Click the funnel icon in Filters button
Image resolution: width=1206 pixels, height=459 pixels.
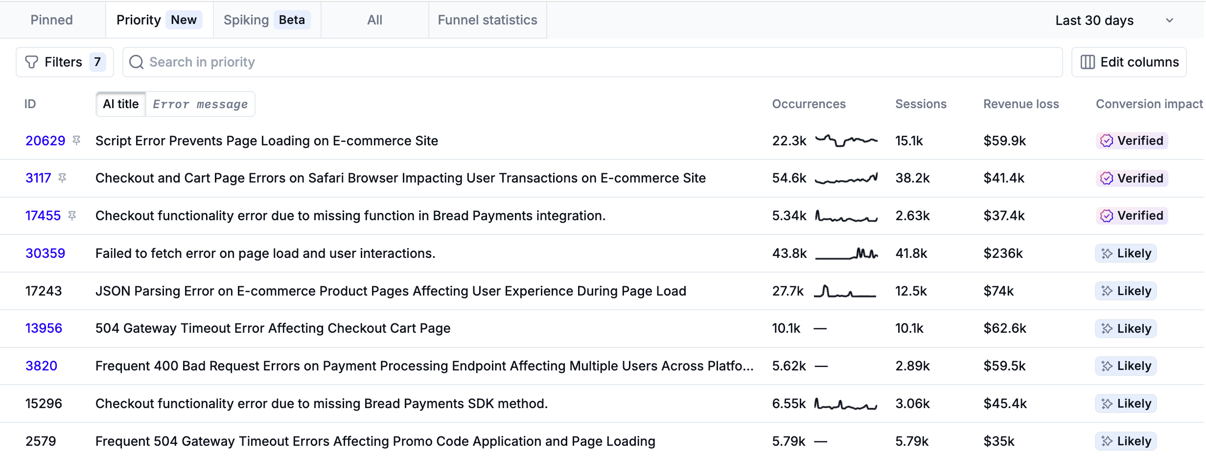click(32, 62)
